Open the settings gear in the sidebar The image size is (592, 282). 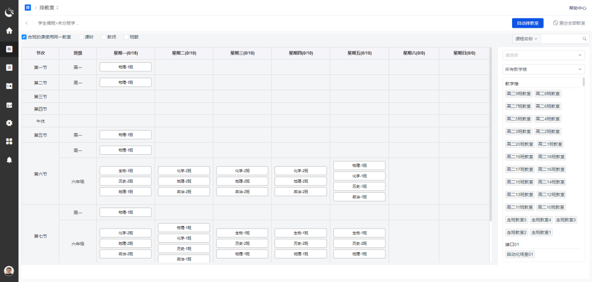[x=9, y=123]
